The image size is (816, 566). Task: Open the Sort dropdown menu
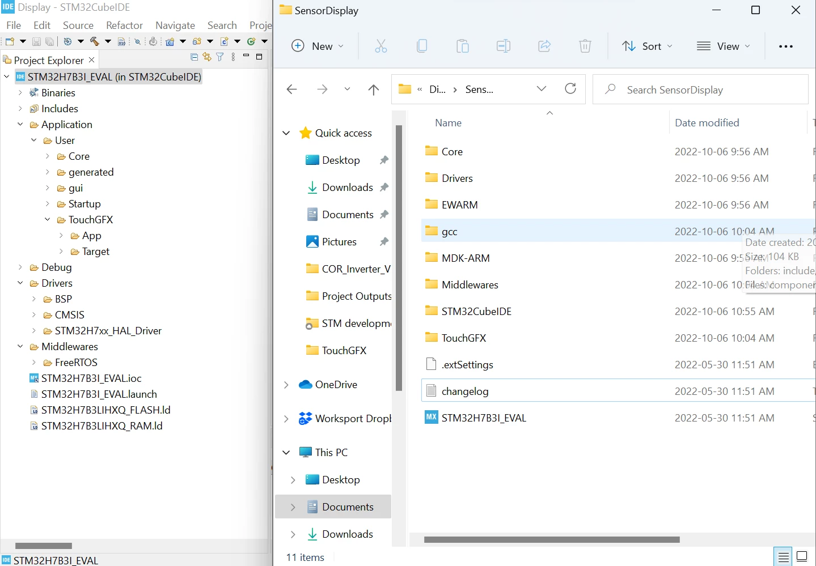coord(648,46)
